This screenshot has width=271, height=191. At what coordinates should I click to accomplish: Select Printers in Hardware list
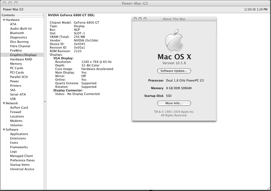(x=16, y=86)
